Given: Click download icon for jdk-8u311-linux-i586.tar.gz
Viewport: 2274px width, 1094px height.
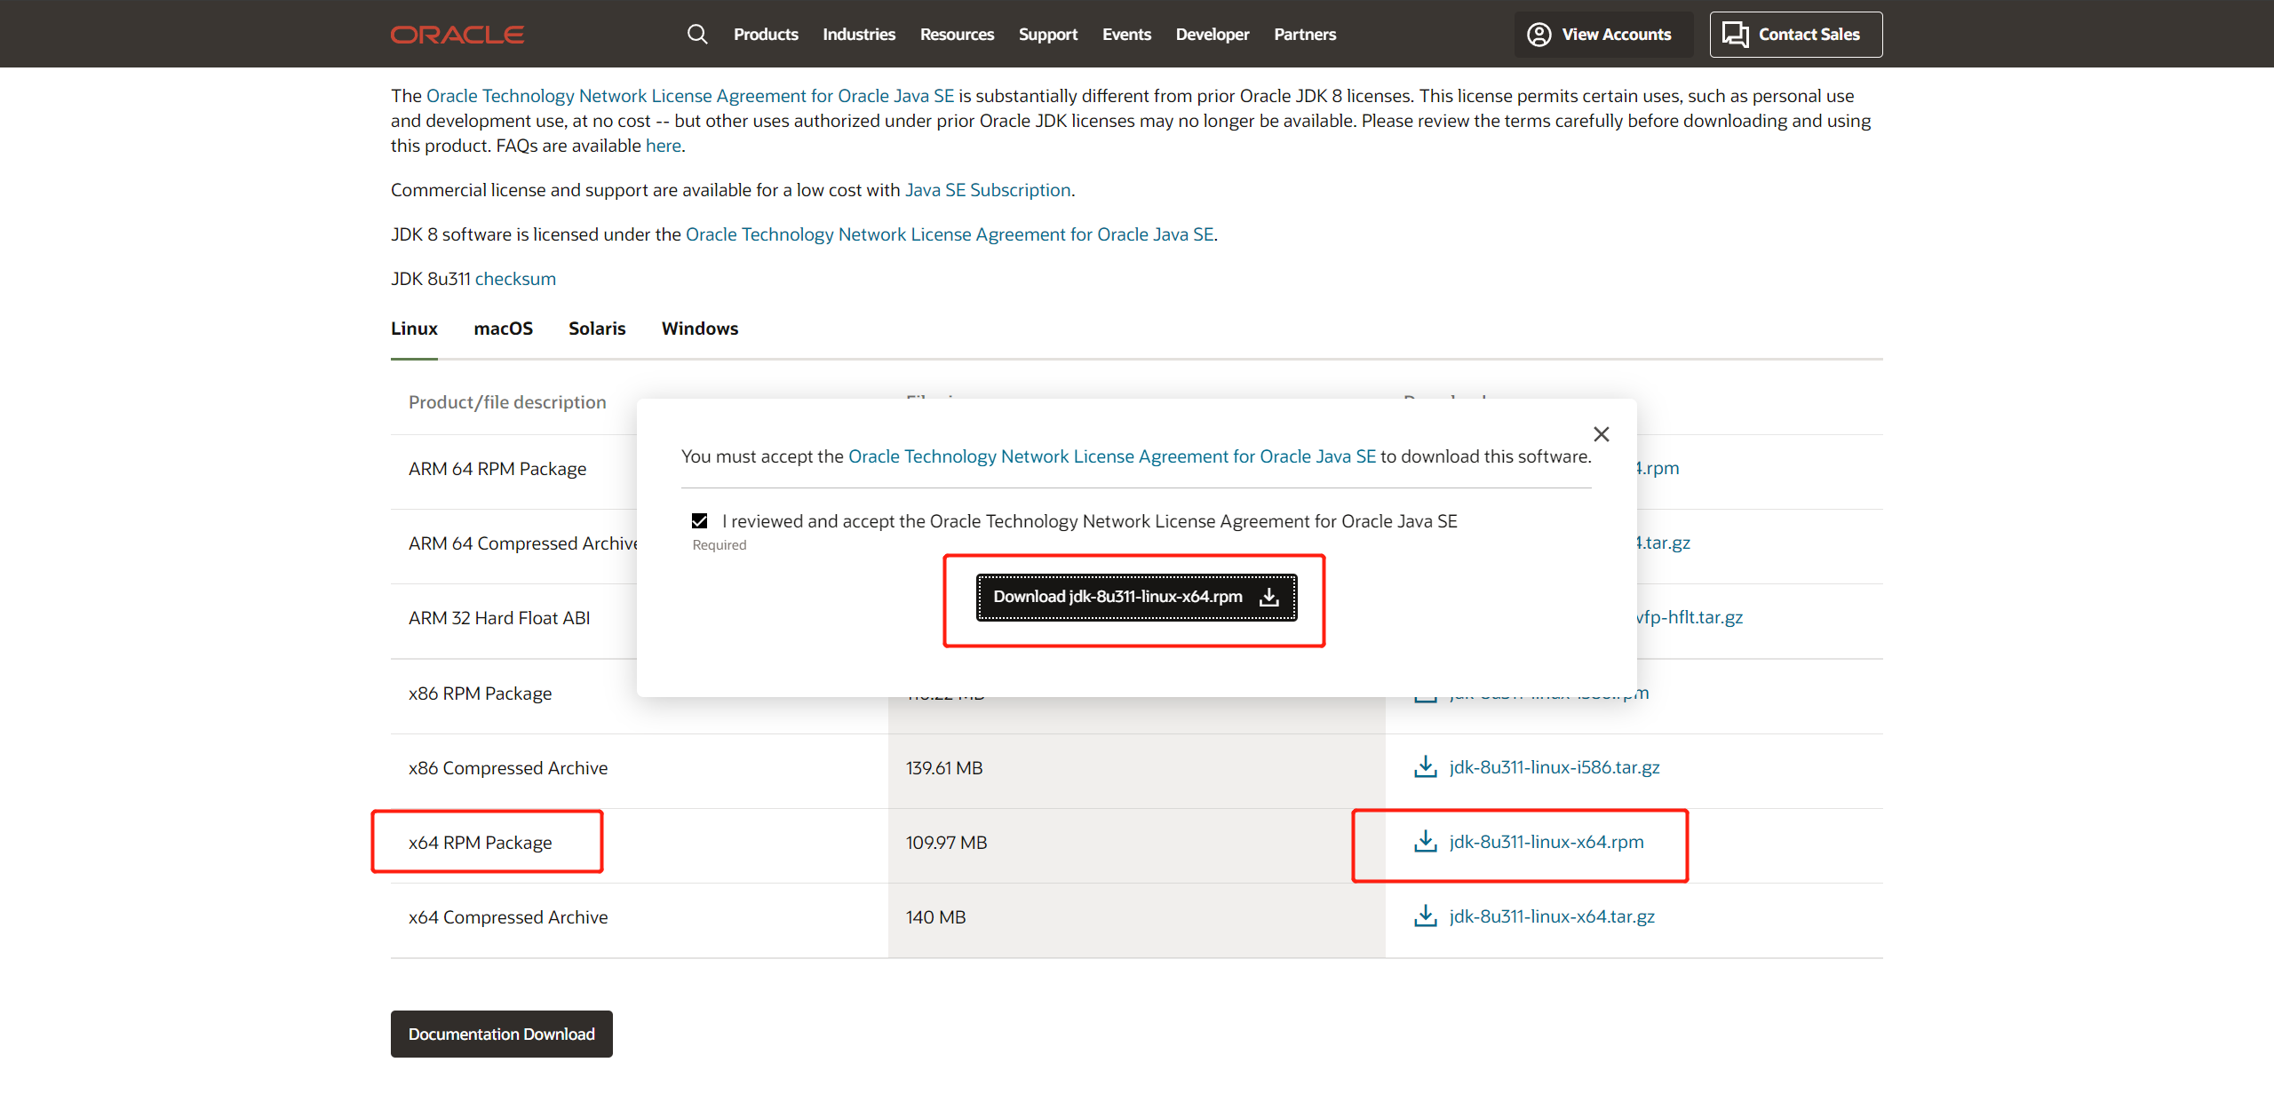Looking at the screenshot, I should tap(1426, 767).
